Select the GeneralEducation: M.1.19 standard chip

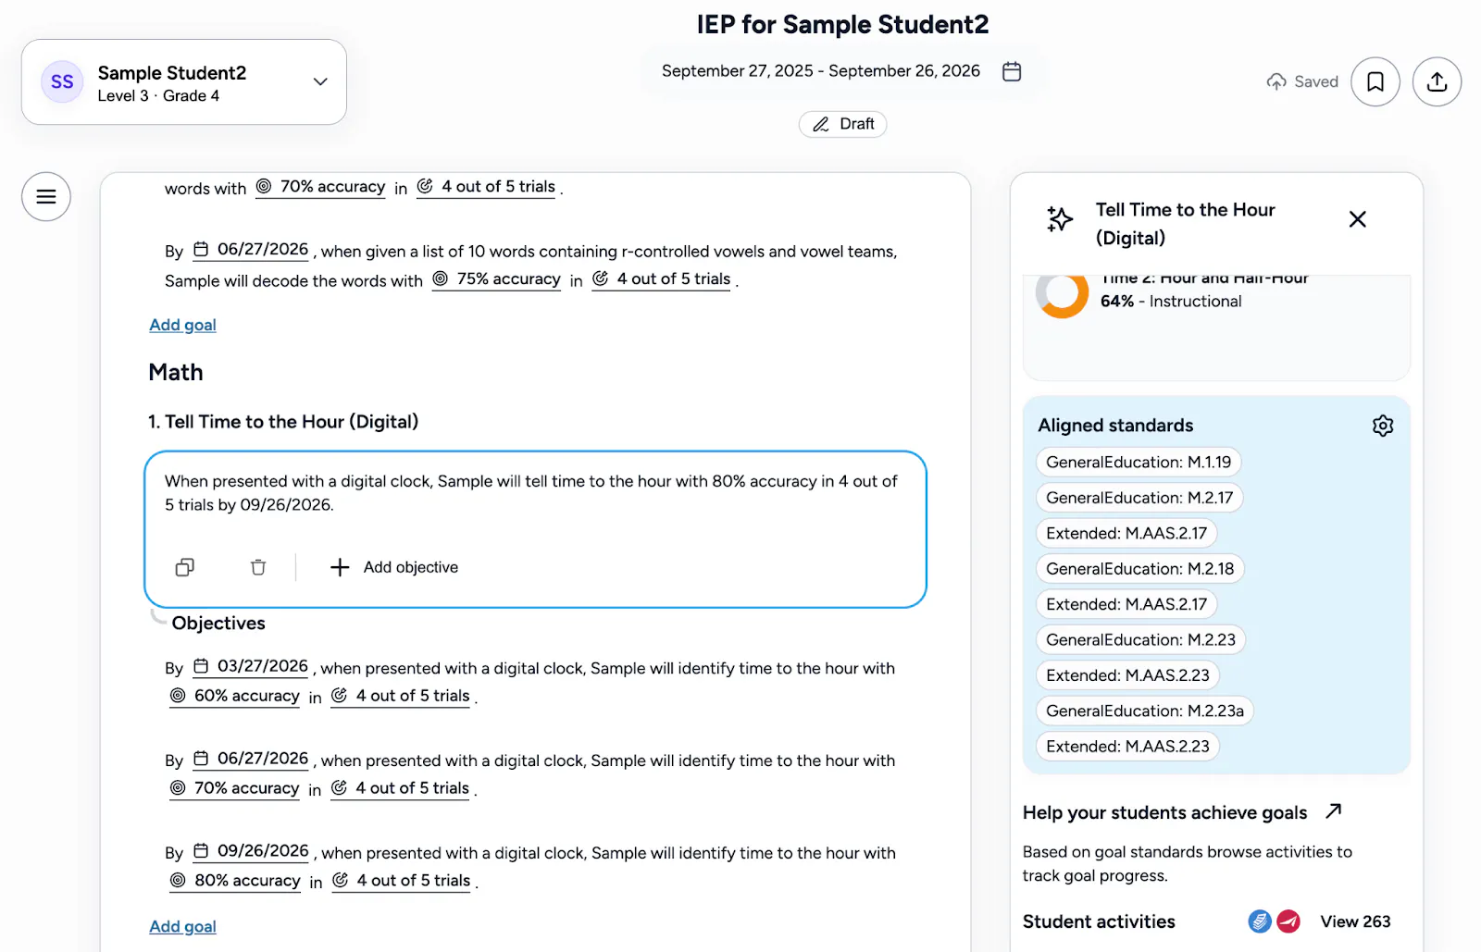click(1138, 462)
